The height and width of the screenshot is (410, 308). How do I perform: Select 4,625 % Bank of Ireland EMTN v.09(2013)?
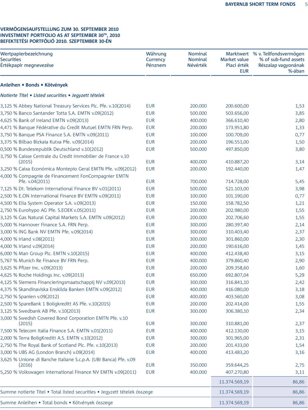tap(44, 120)
